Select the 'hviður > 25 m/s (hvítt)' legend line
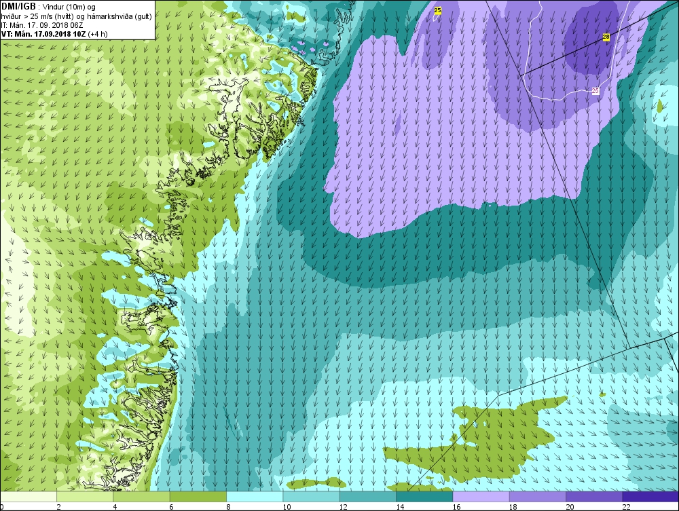Image resolution: width=679 pixels, height=511 pixels. pyautogui.click(x=37, y=16)
